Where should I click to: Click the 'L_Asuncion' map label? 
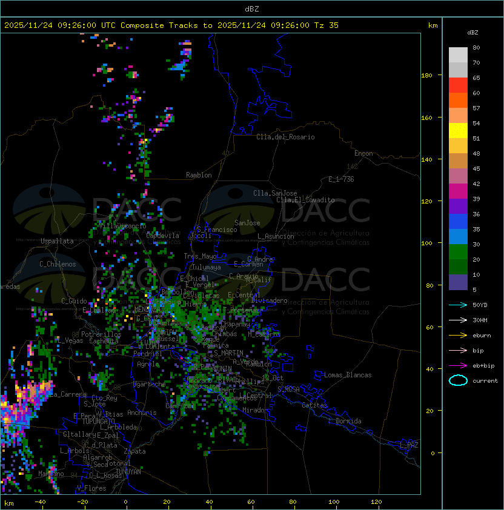276,236
